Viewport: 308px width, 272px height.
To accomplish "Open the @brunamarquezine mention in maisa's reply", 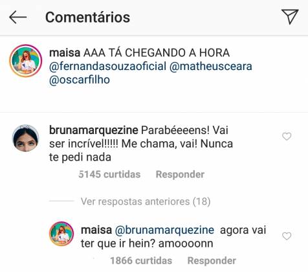I will (164, 230).
